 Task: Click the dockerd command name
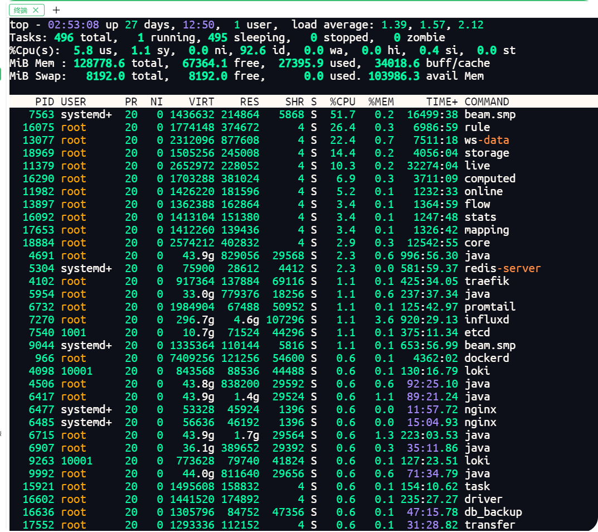pyautogui.click(x=487, y=358)
